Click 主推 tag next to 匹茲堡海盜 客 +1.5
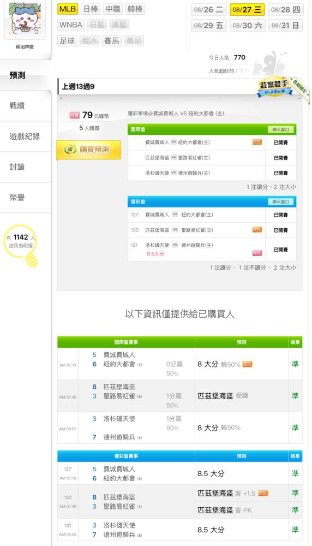This screenshot has width=312, height=546. [263, 493]
